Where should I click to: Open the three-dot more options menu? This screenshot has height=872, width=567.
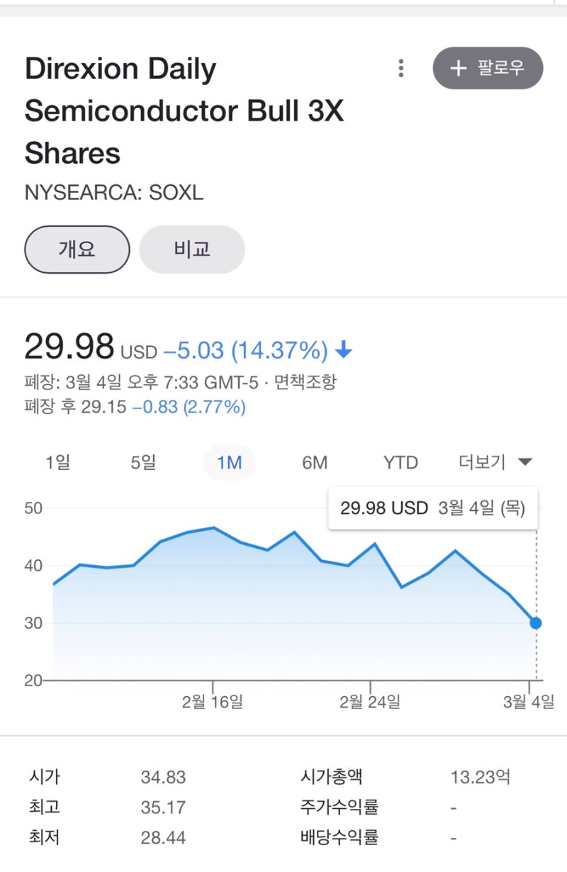401,68
